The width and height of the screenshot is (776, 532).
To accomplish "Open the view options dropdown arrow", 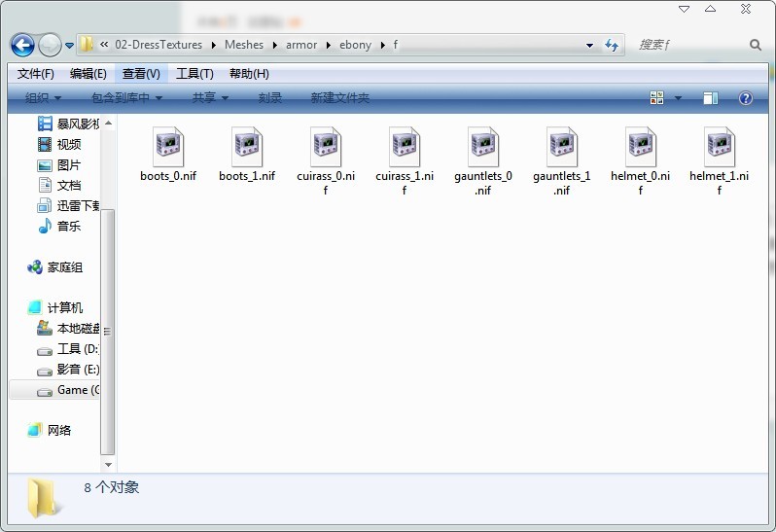I will tap(678, 98).
